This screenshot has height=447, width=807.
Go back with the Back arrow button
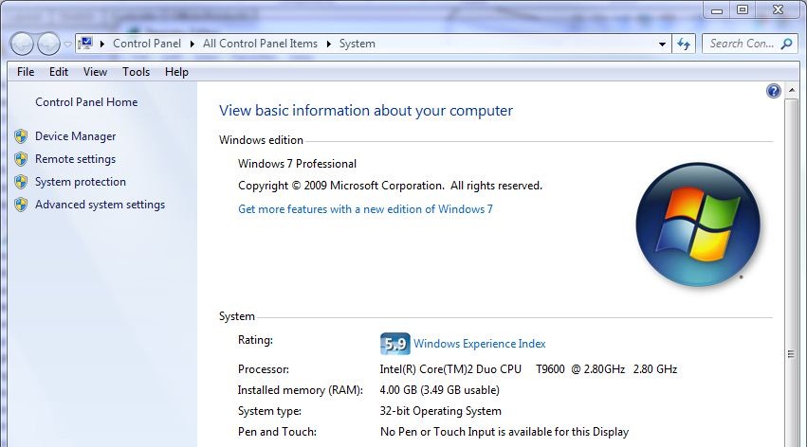pyautogui.click(x=22, y=45)
